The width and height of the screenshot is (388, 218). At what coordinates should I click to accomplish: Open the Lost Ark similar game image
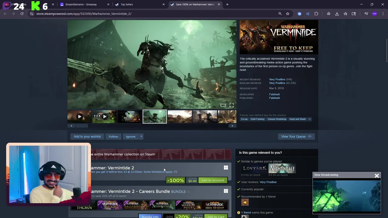[x=254, y=168]
